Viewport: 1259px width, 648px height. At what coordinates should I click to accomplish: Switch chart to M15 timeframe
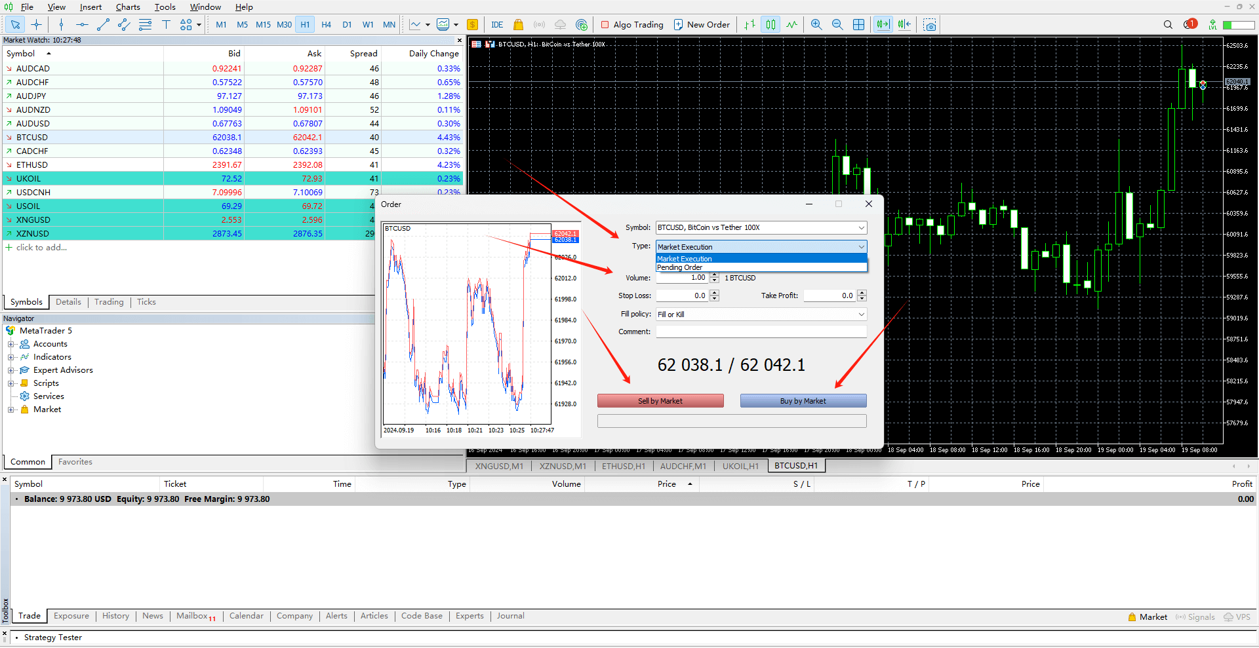(x=263, y=25)
